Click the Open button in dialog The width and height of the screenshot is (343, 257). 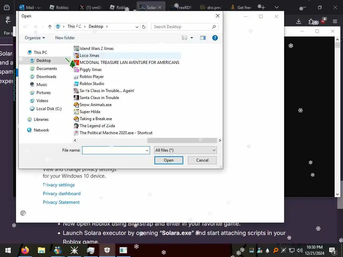[169, 160]
